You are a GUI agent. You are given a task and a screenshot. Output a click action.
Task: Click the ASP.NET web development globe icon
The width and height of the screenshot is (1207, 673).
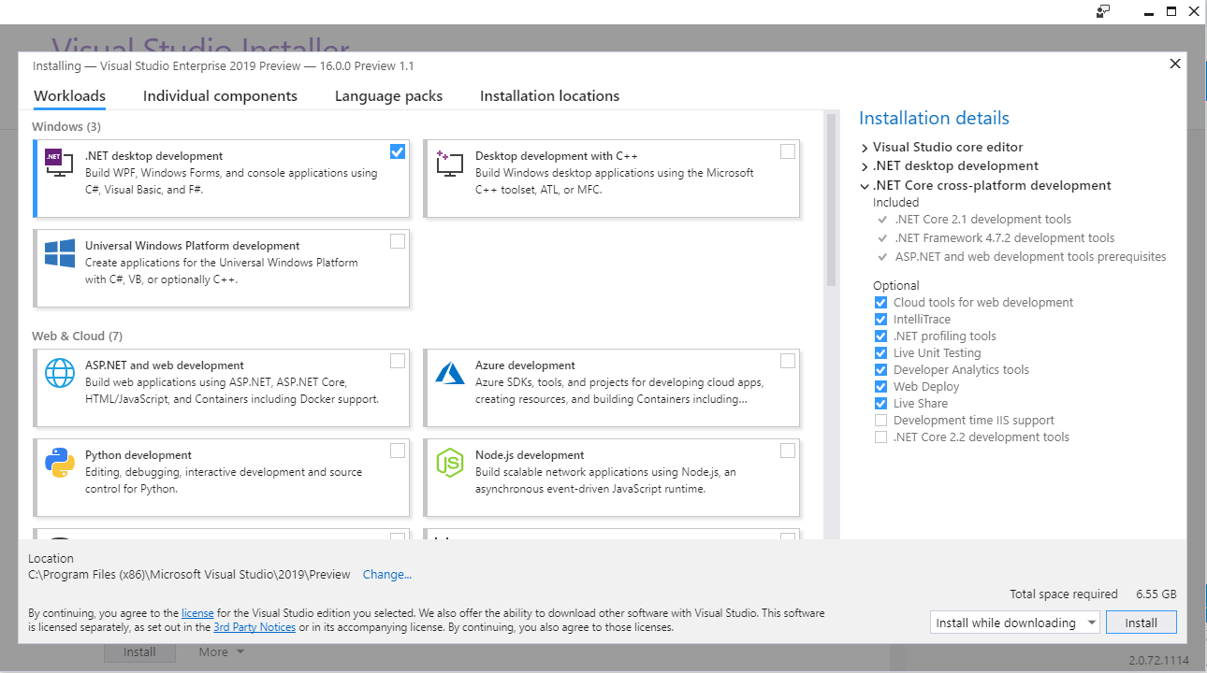[60, 373]
